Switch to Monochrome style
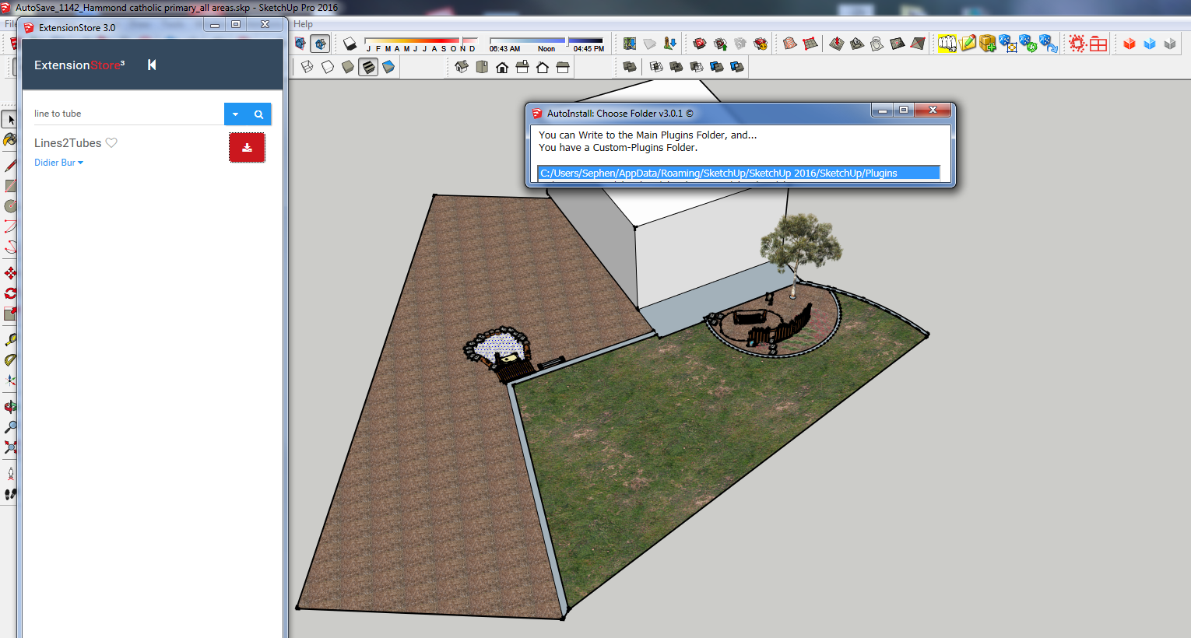The height and width of the screenshot is (638, 1191). (x=388, y=67)
